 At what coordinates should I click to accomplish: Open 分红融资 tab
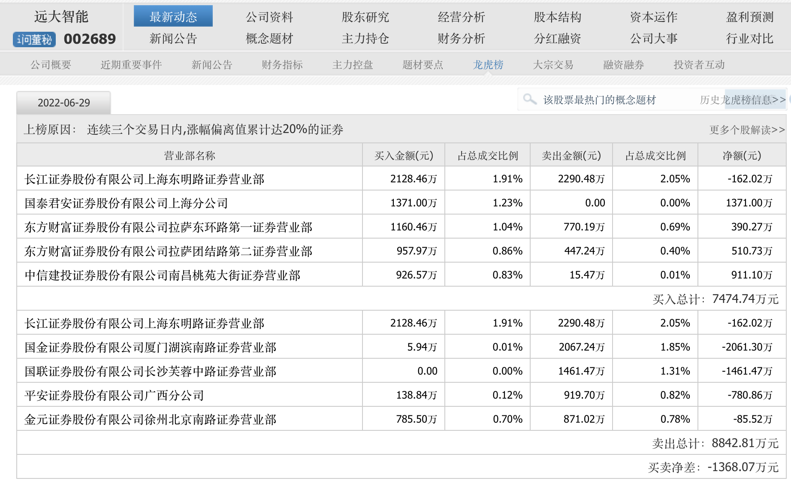tap(558, 39)
